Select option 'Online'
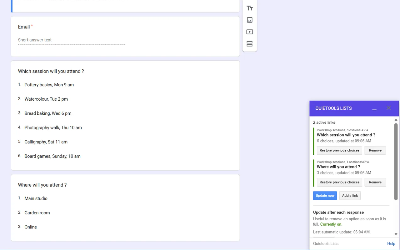The width and height of the screenshot is (400, 250). (x=31, y=227)
